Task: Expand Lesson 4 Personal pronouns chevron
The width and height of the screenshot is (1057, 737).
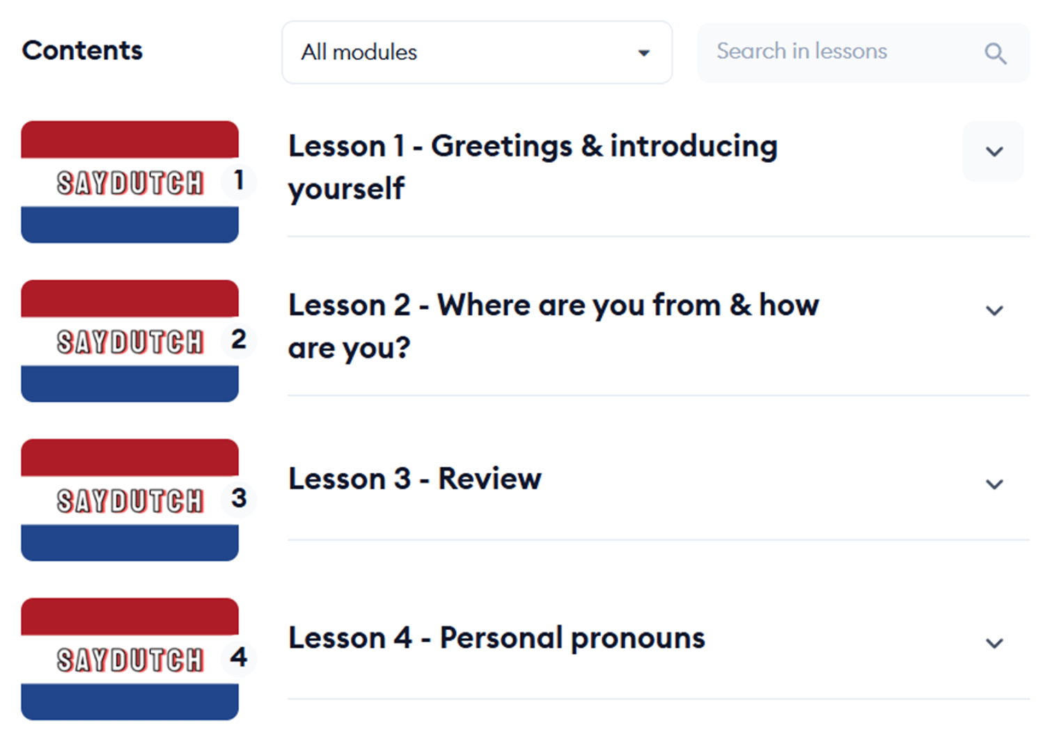Action: [994, 643]
